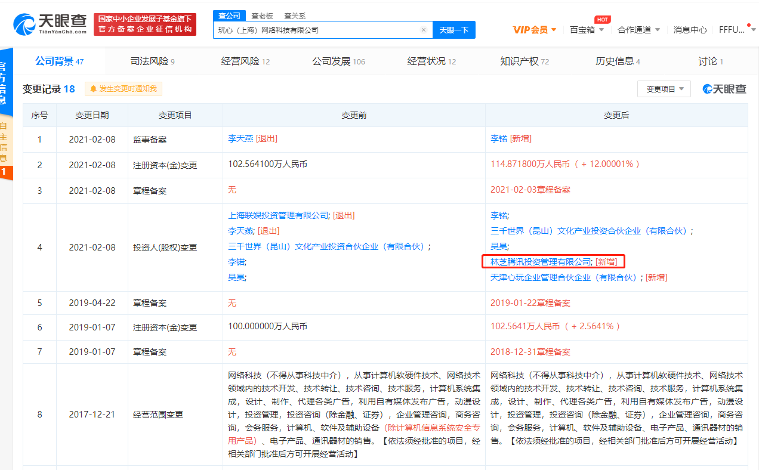Viewport: 759px width, 470px height.
Task: Open the 变更项目 filter dropdown
Action: pyautogui.click(x=664, y=89)
